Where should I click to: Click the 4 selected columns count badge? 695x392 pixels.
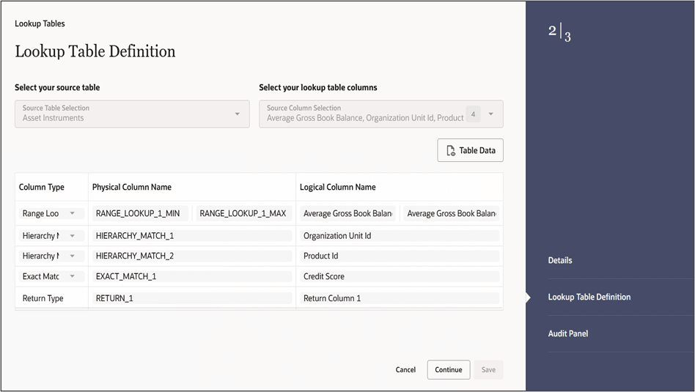[x=473, y=114]
